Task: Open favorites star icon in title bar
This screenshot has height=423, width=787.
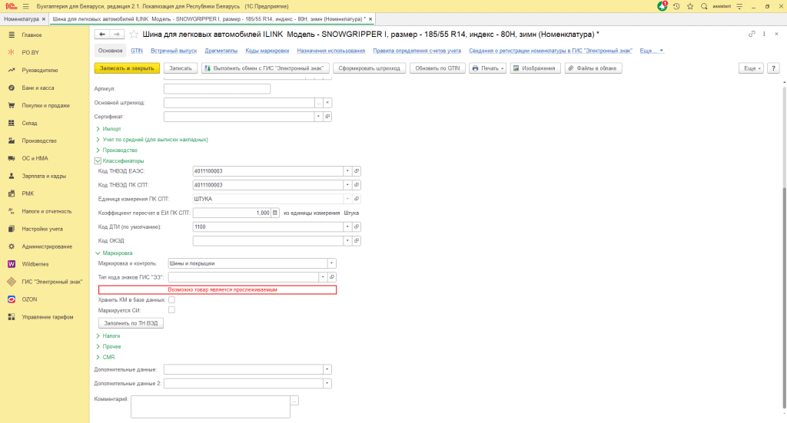Action: [x=690, y=6]
